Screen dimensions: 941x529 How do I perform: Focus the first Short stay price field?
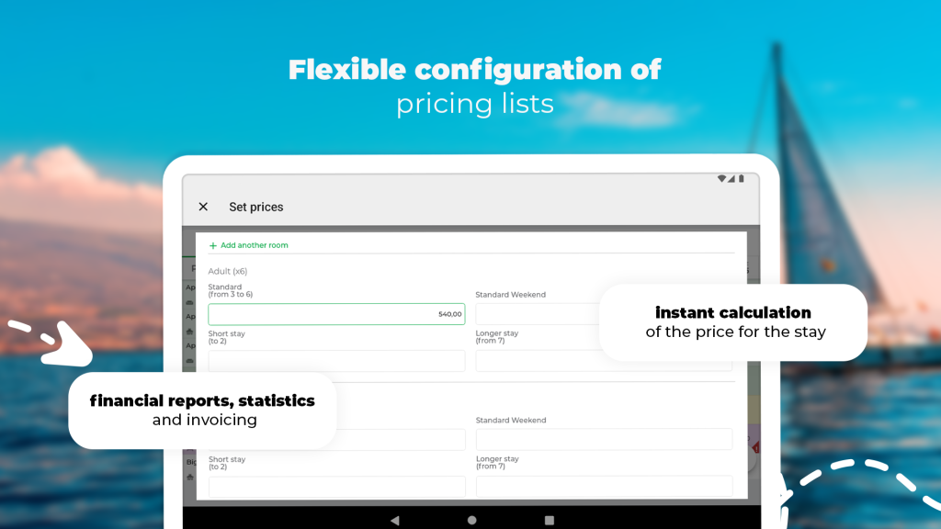pyautogui.click(x=336, y=360)
